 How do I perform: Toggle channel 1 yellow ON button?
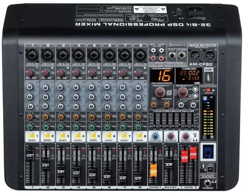pos(32,136)
